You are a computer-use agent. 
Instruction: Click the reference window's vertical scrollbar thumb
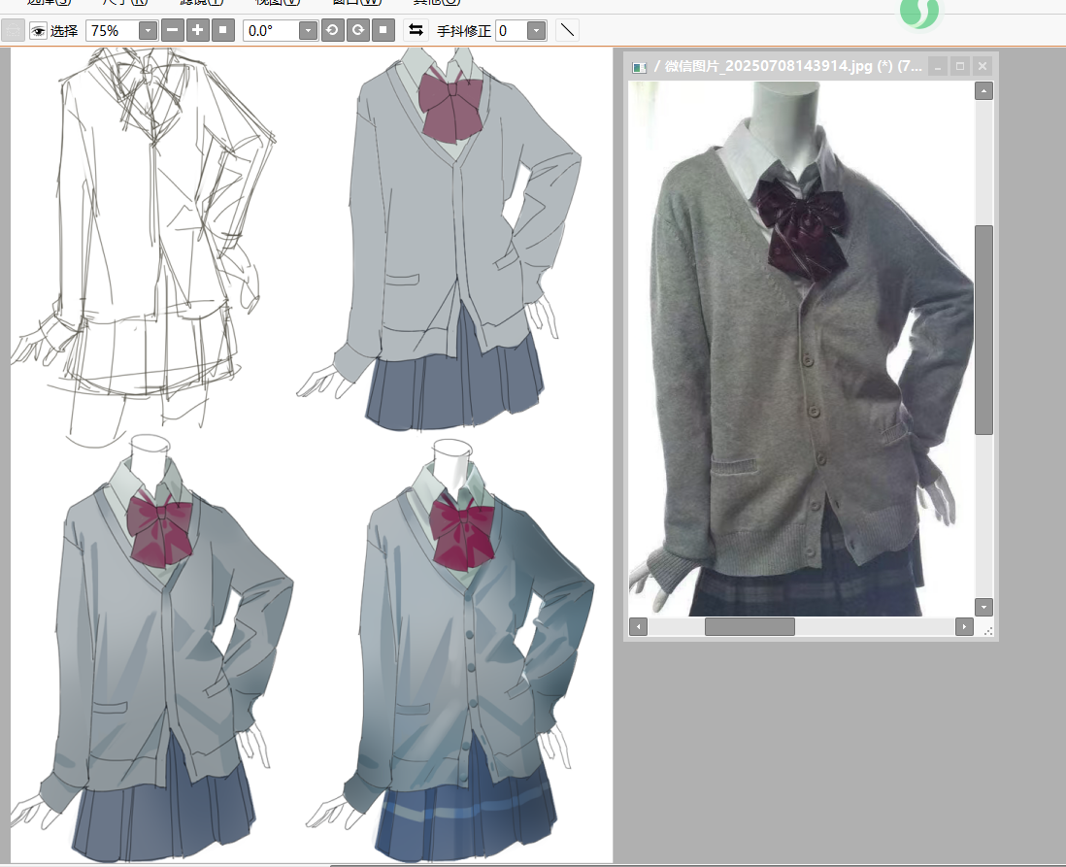tap(983, 329)
